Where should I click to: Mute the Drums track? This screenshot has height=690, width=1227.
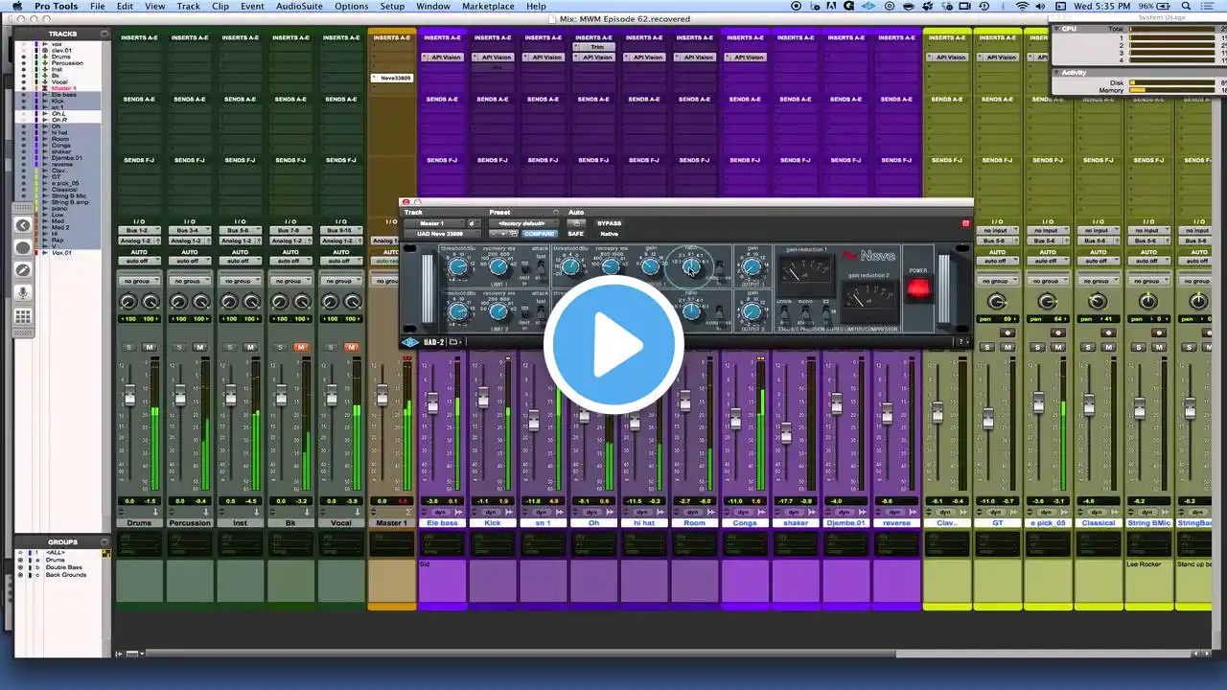click(x=150, y=347)
